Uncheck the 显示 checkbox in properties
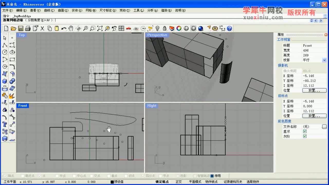 pyautogui.click(x=305, y=131)
